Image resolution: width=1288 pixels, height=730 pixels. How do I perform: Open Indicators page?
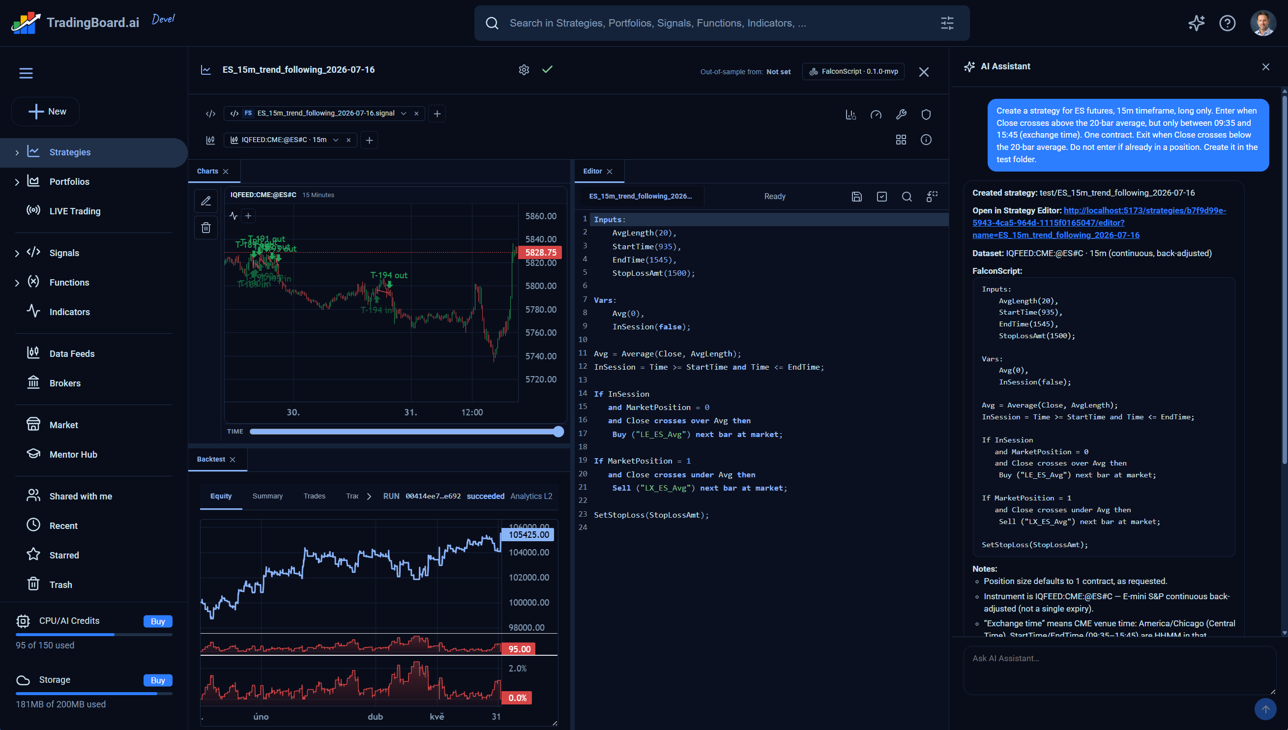coord(69,312)
